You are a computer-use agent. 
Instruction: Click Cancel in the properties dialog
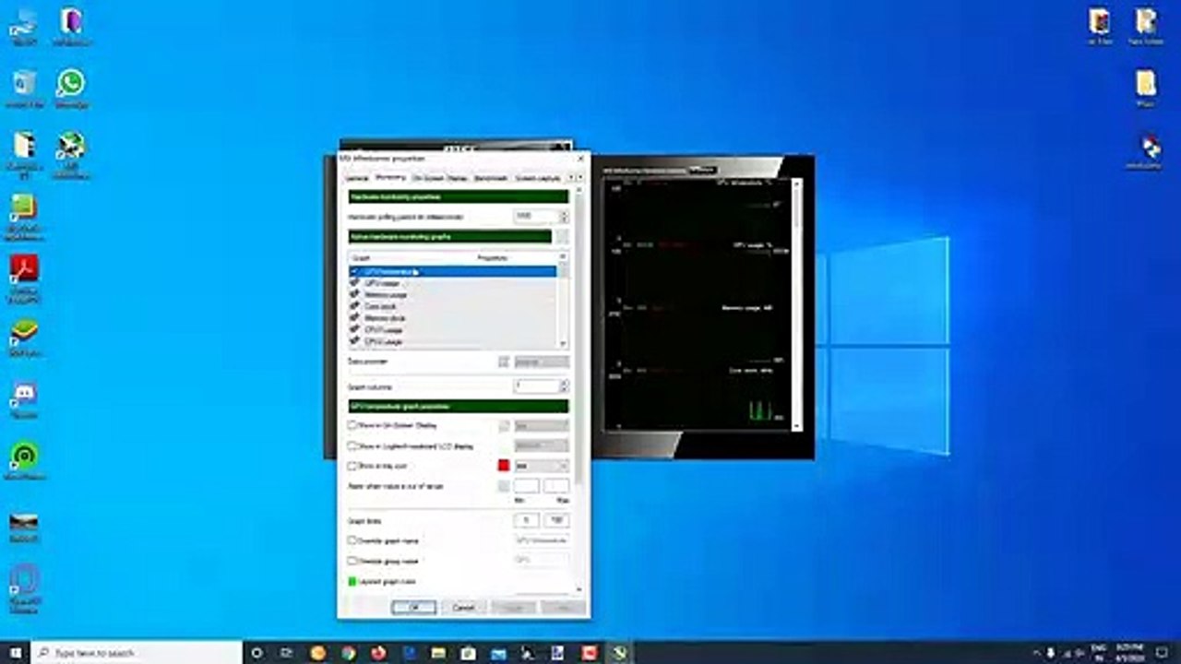point(463,608)
